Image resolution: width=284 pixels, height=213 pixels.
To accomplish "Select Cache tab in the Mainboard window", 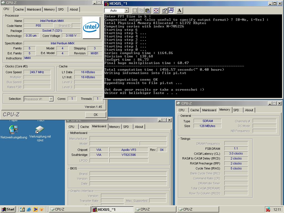I will click(x=84, y=127).
